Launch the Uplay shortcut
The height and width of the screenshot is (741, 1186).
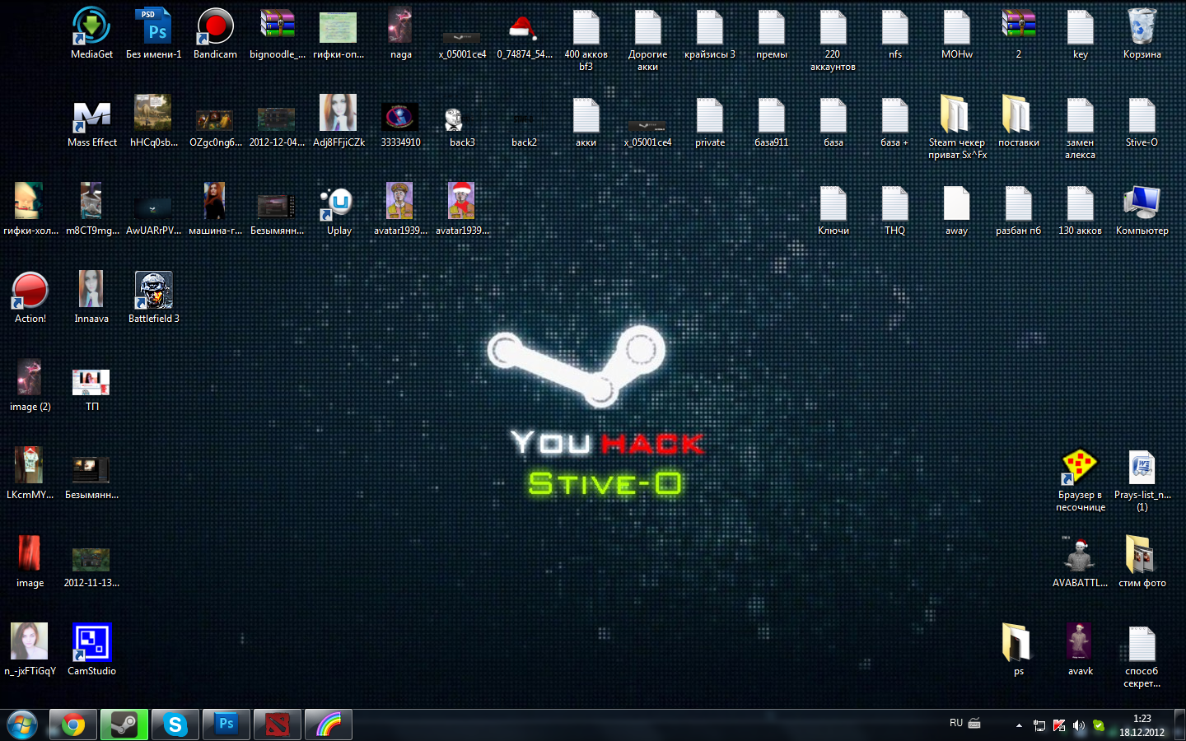tap(339, 209)
